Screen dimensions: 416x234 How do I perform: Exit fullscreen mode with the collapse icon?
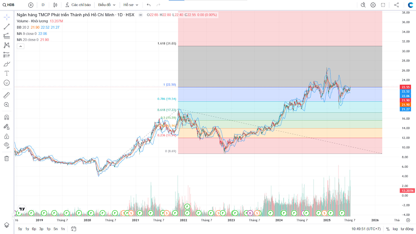tap(383, 5)
